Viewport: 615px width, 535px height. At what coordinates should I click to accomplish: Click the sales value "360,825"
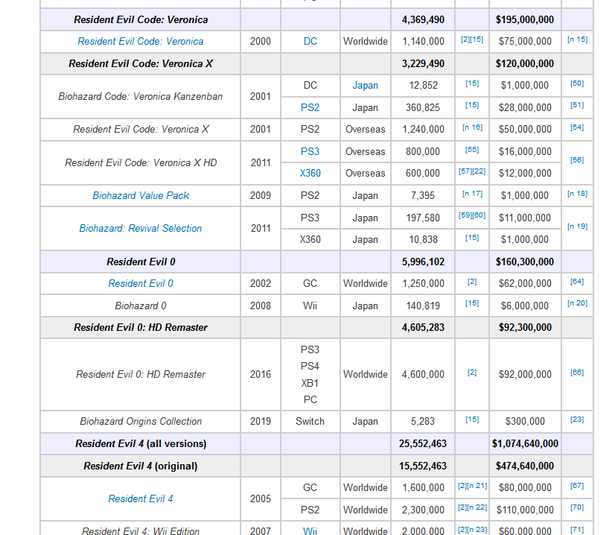(423, 107)
